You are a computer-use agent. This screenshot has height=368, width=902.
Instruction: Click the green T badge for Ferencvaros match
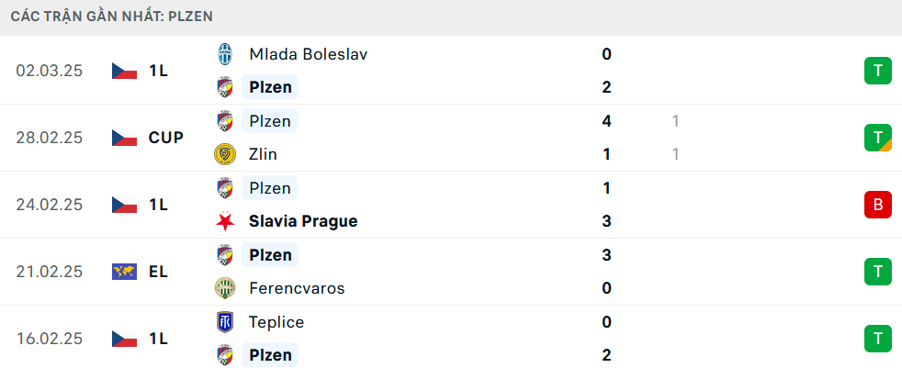tap(877, 272)
